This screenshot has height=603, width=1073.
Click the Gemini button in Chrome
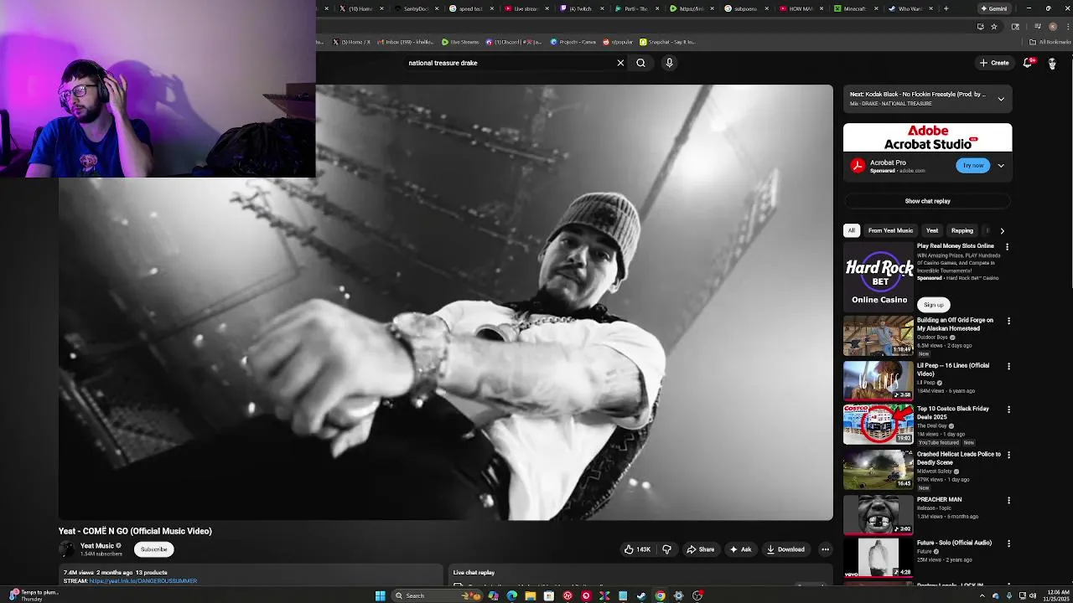tap(993, 8)
